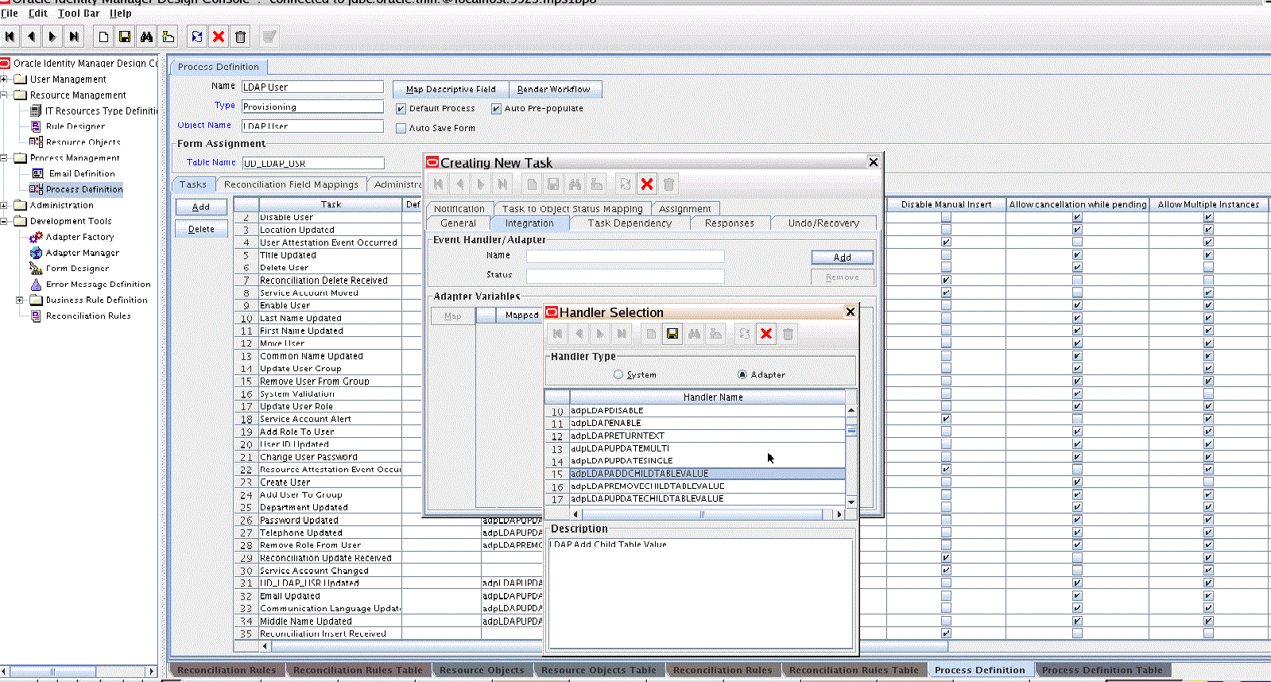This screenshot has width=1271, height=682.
Task: Open Form Designer in tree
Action: (x=77, y=269)
